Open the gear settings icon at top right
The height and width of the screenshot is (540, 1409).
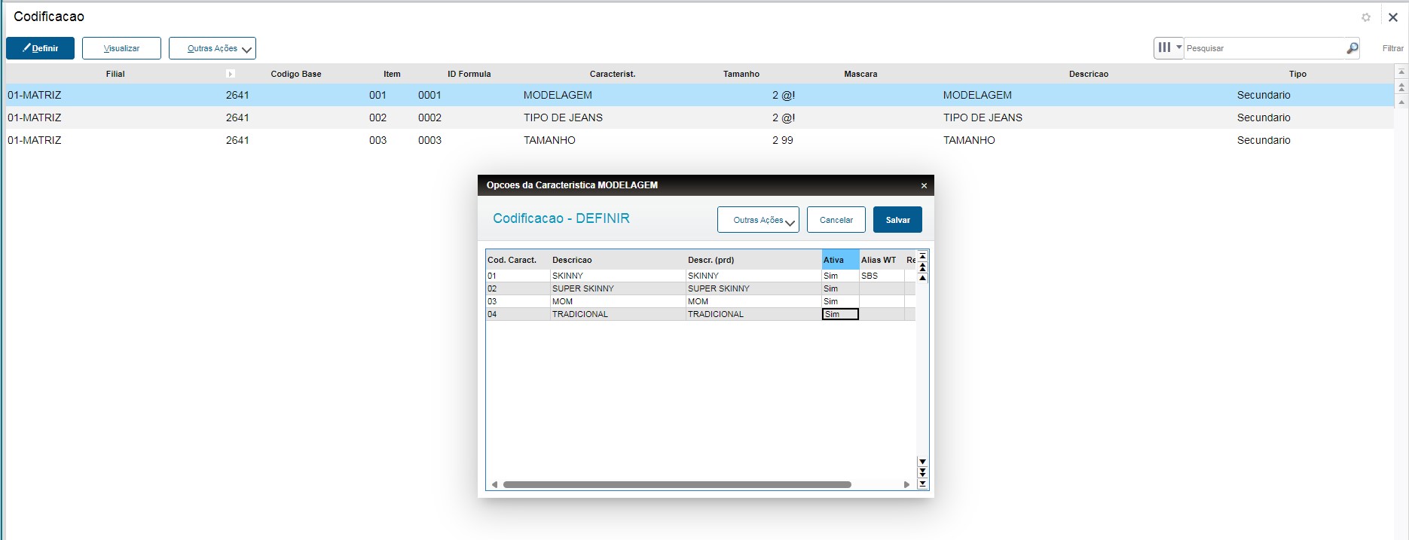pyautogui.click(x=1366, y=17)
